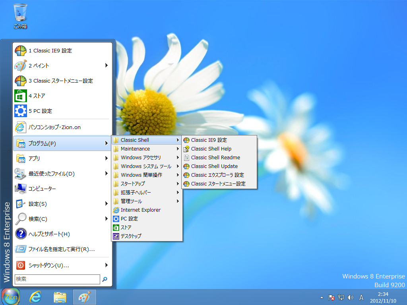Click the volume speaker tray icon
Screen dimensions: 407x305
point(351,297)
